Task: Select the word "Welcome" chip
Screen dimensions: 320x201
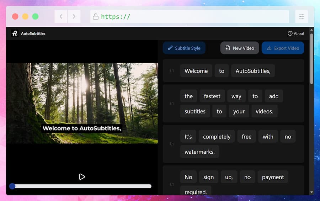Action: pyautogui.click(x=196, y=71)
